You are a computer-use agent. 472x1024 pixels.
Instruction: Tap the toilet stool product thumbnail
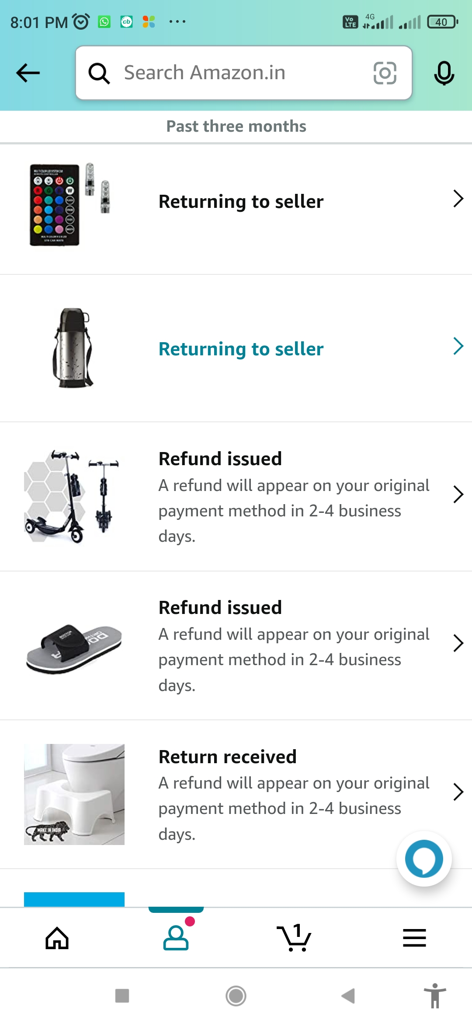click(x=74, y=794)
